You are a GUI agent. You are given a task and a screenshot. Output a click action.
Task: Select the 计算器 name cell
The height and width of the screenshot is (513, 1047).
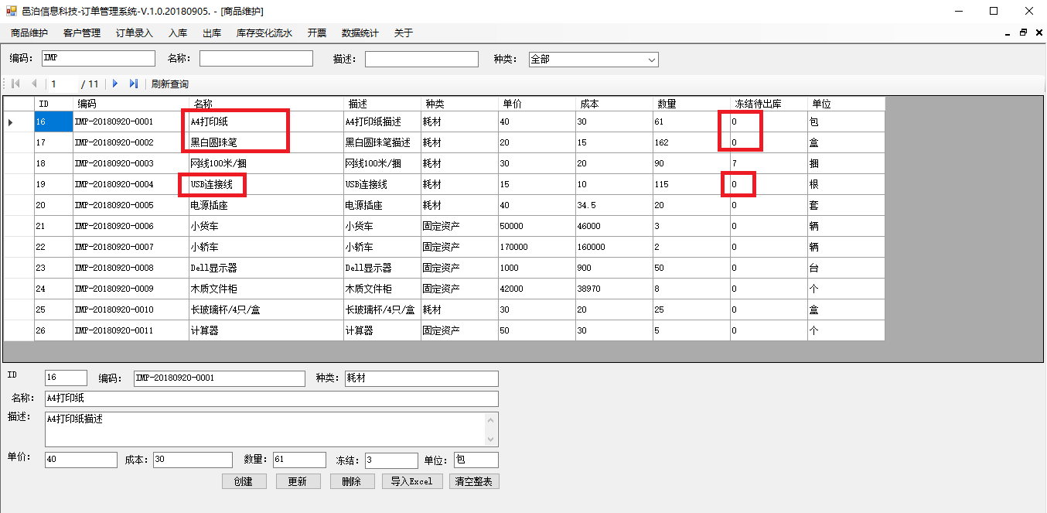(267, 330)
